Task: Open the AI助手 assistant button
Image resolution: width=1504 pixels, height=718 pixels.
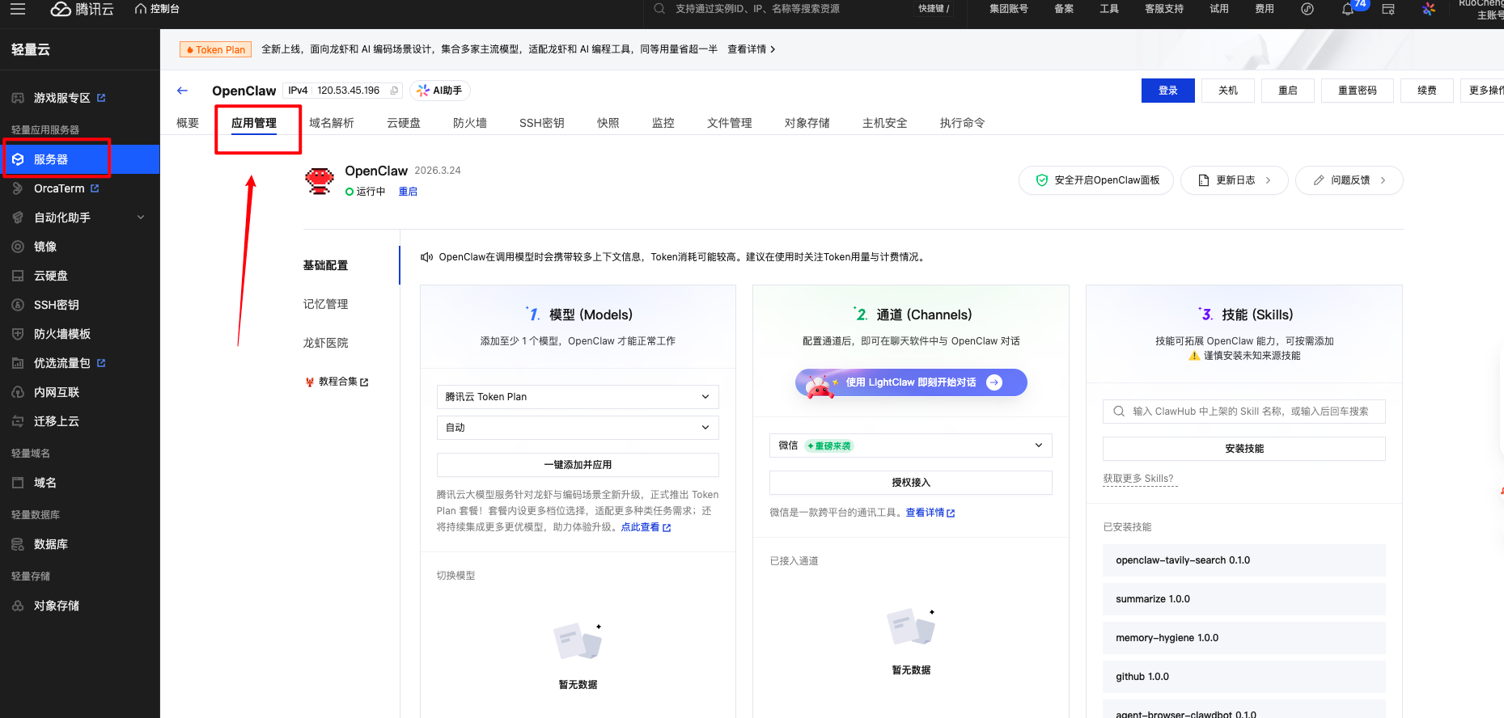Action: [x=440, y=91]
